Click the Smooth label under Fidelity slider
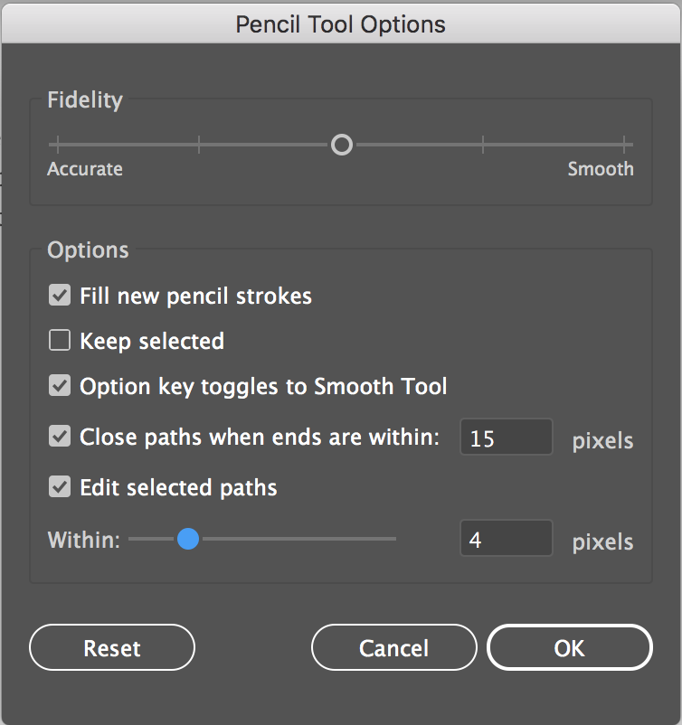The image size is (682, 725). [601, 169]
